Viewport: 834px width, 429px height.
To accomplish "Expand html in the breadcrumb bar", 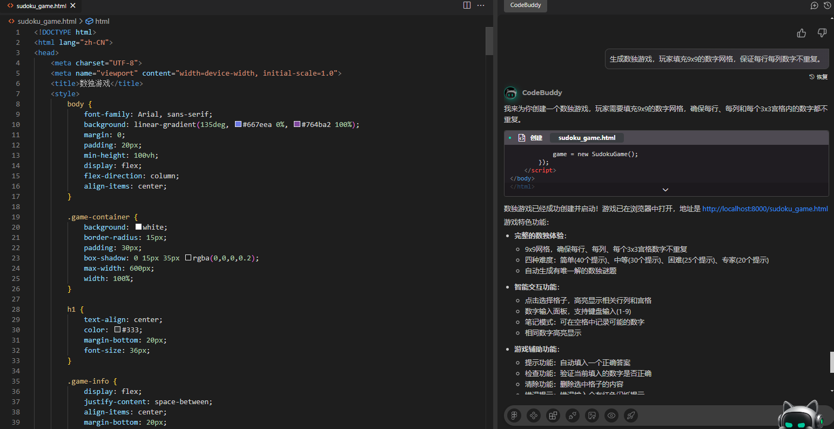I will click(100, 21).
